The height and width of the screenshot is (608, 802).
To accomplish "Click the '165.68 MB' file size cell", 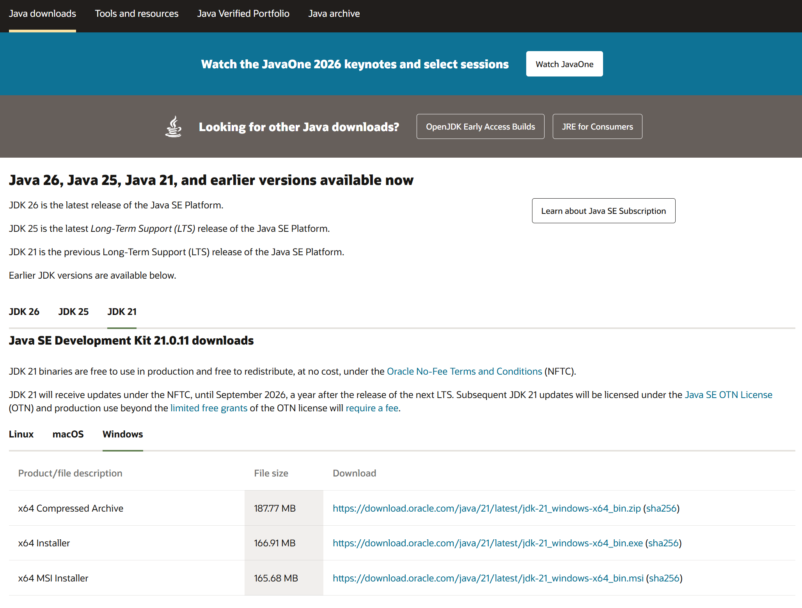I will pos(284,578).
